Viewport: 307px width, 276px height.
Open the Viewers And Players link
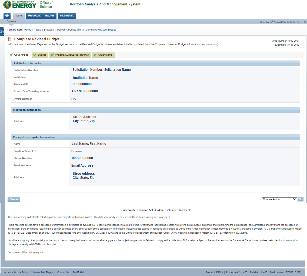42,272
